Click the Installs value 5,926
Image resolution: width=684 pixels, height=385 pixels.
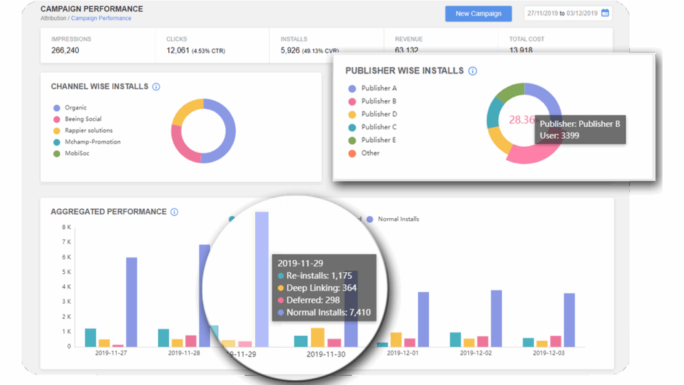[x=290, y=51]
